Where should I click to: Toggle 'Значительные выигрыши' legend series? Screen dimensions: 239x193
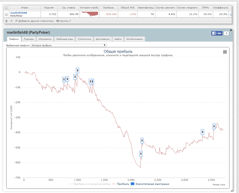pyautogui.click(x=150, y=184)
